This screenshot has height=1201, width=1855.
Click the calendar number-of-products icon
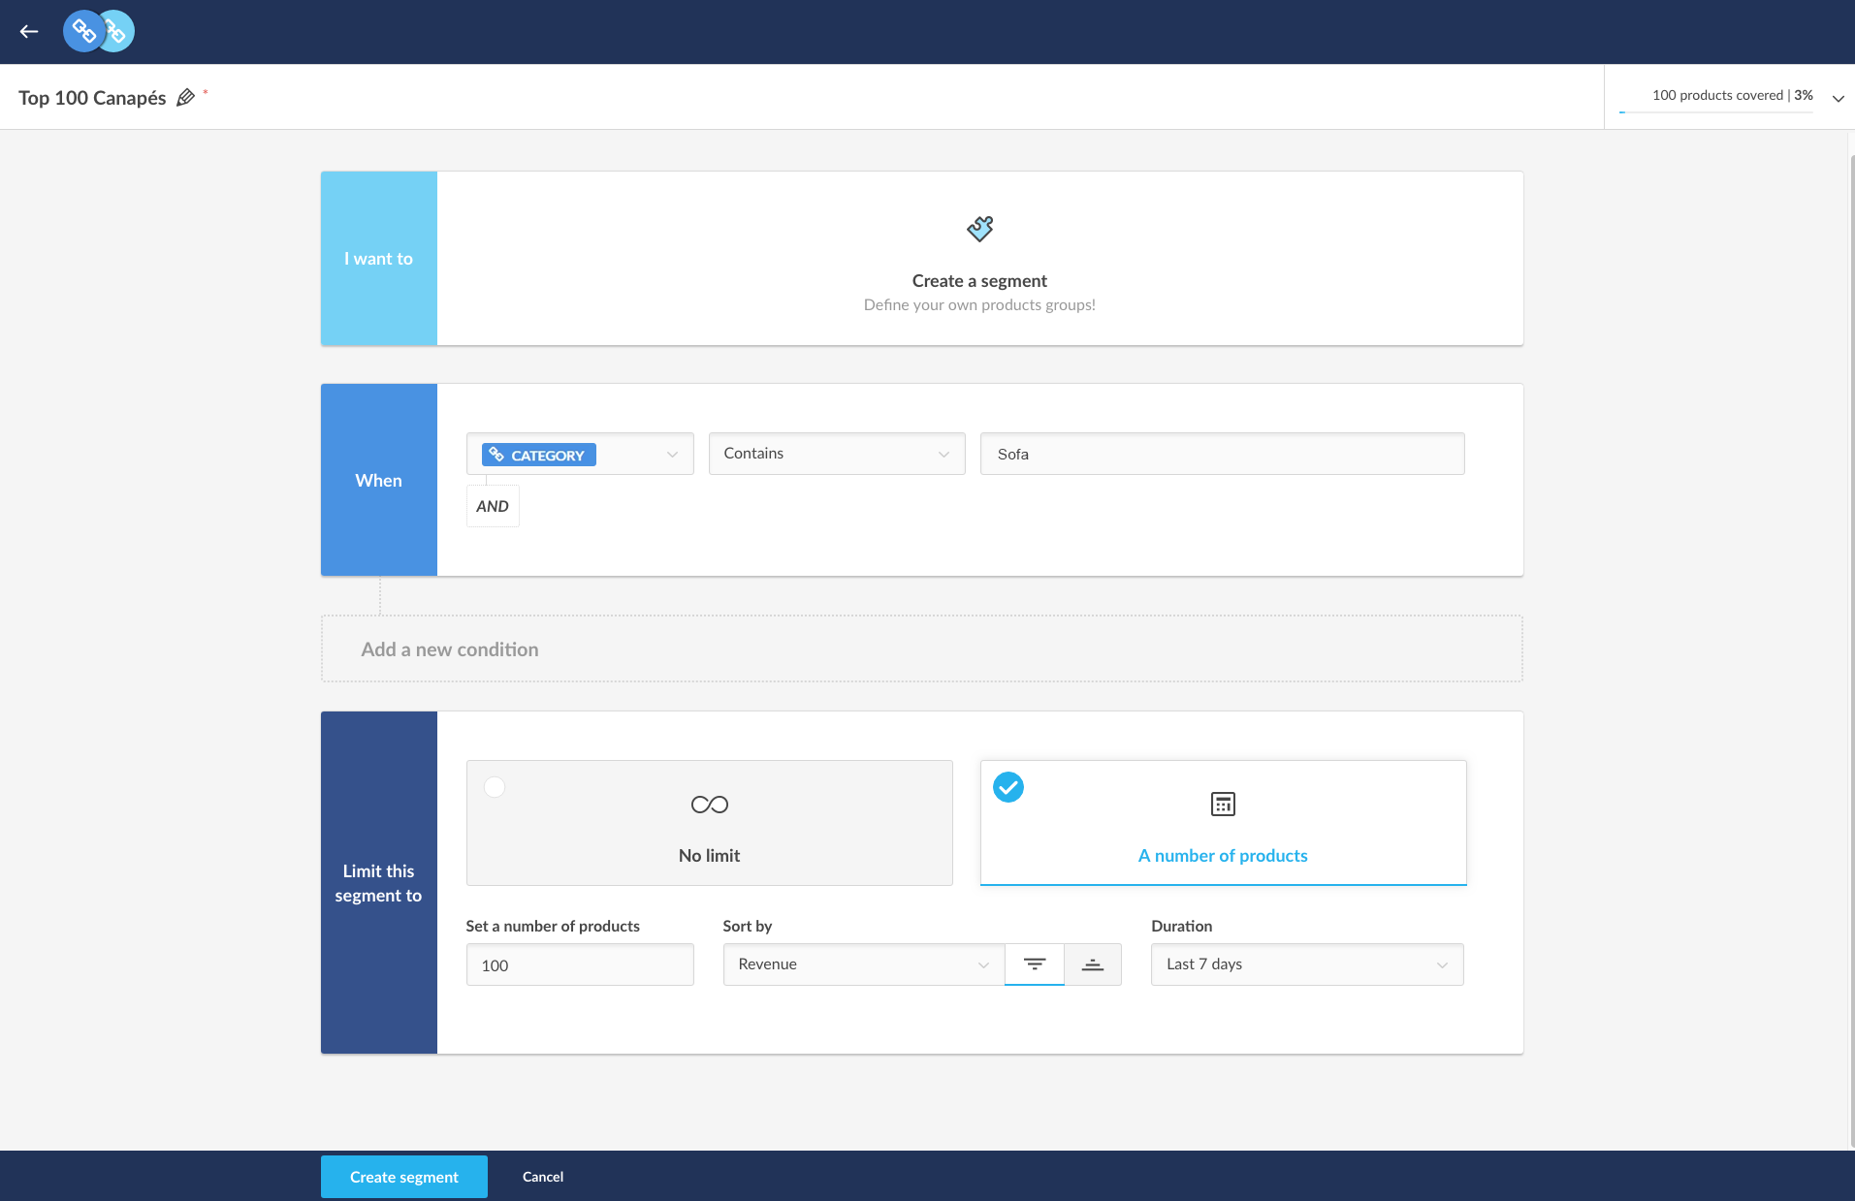(x=1223, y=804)
